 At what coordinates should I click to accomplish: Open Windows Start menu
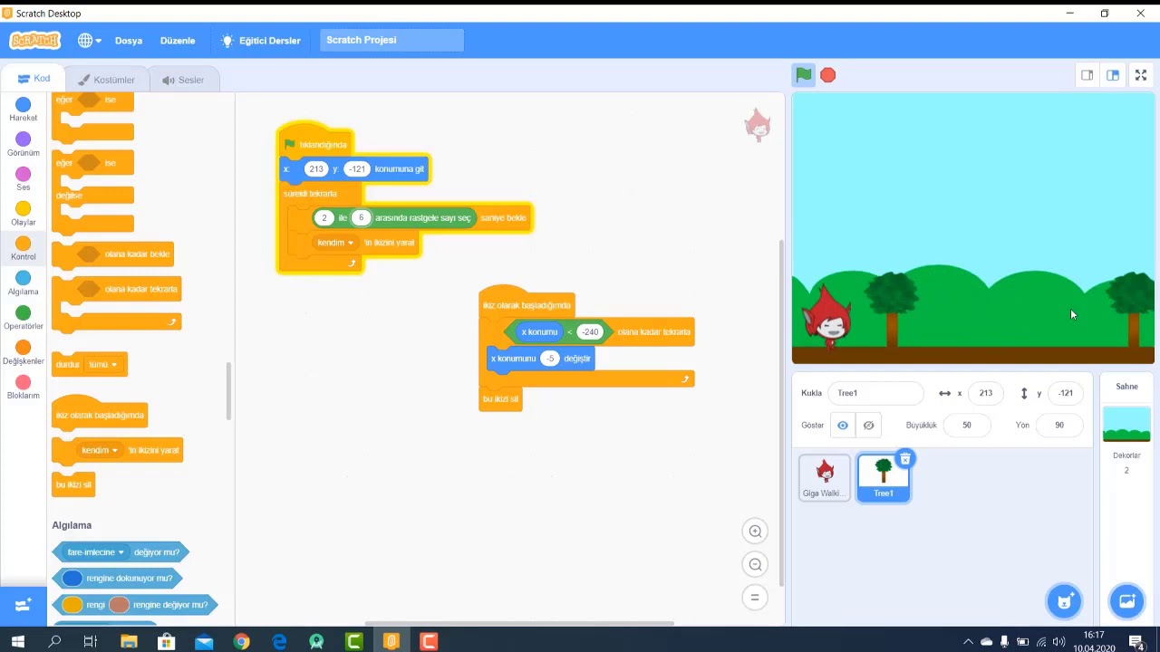tap(18, 641)
